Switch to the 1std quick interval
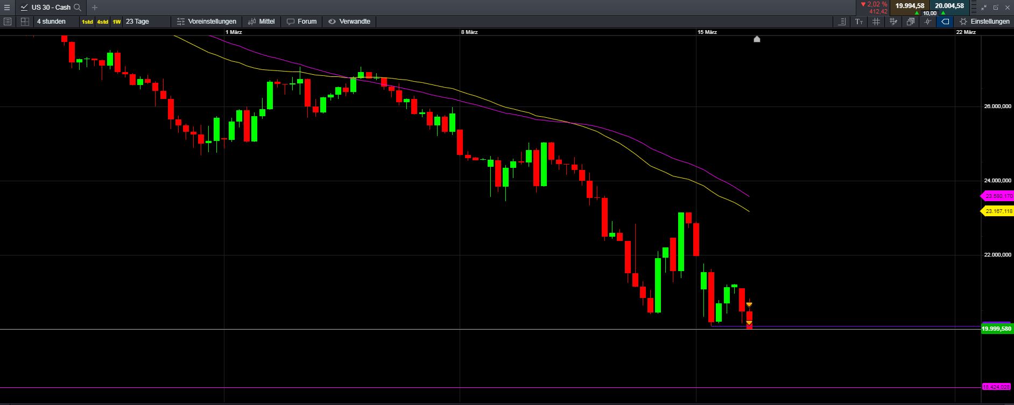The width and height of the screenshot is (1014, 405). pos(87,22)
